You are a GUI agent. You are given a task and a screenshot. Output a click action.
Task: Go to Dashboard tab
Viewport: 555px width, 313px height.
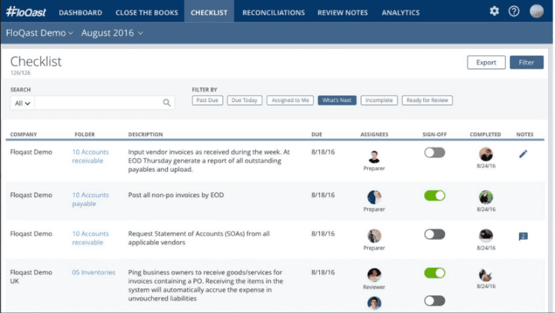coord(80,12)
